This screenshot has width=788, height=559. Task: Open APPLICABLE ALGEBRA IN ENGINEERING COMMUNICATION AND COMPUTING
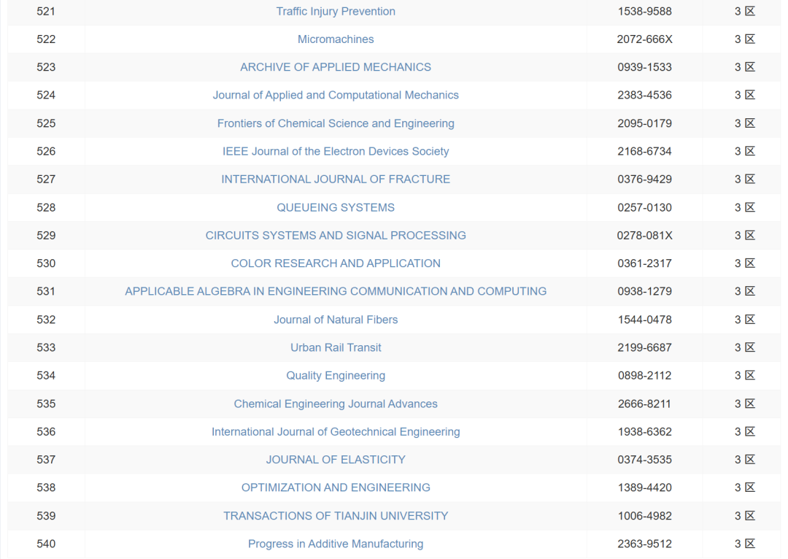click(x=336, y=292)
